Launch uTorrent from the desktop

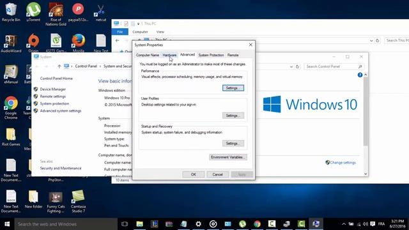(x=33, y=12)
